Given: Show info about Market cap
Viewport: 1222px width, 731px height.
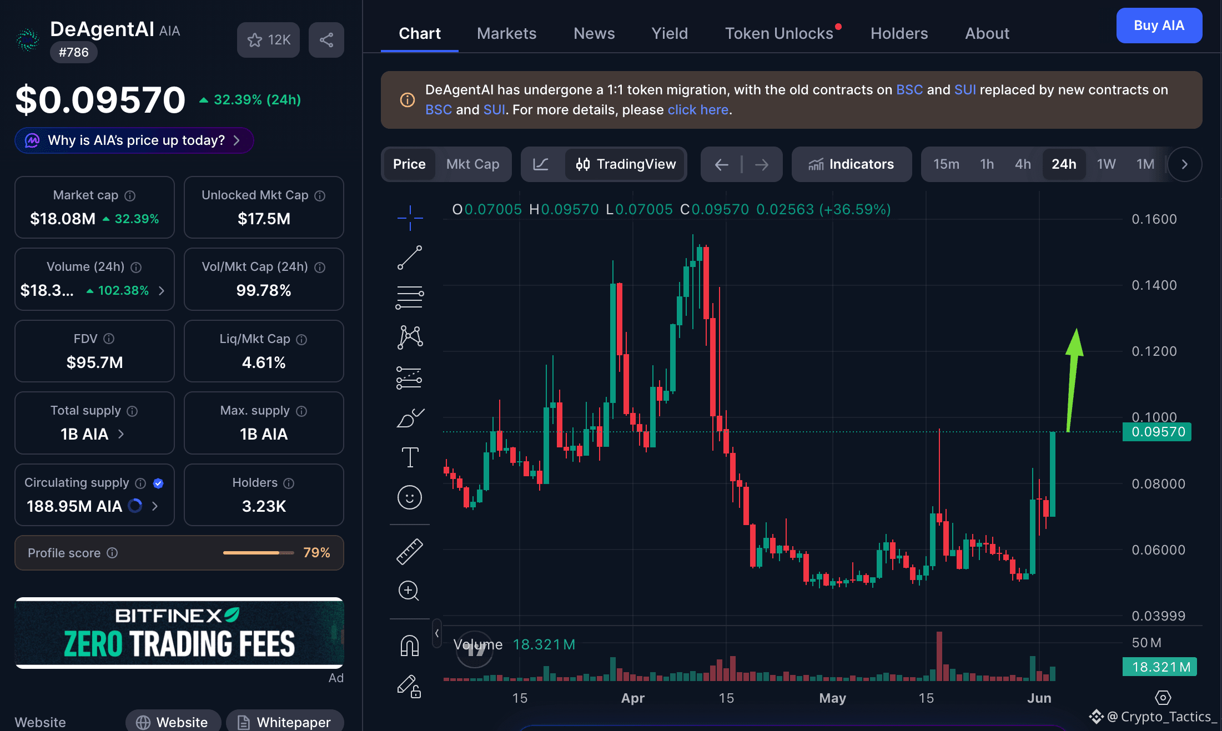Looking at the screenshot, I should click(x=130, y=196).
